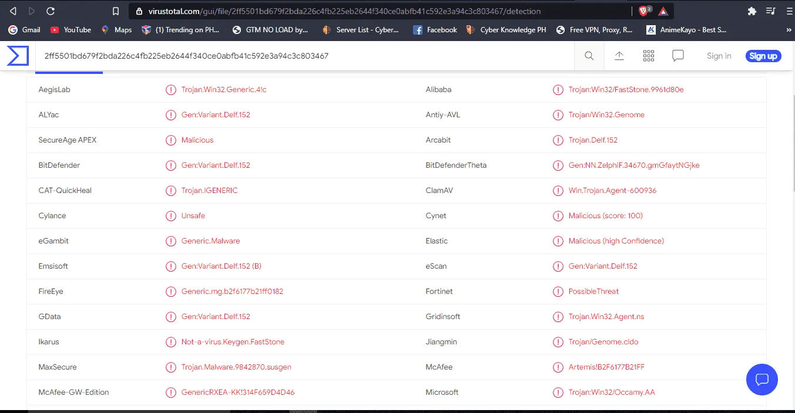Screen dimensions: 795x413
Task: Open Gmail bookmark
Action: click(x=25, y=30)
